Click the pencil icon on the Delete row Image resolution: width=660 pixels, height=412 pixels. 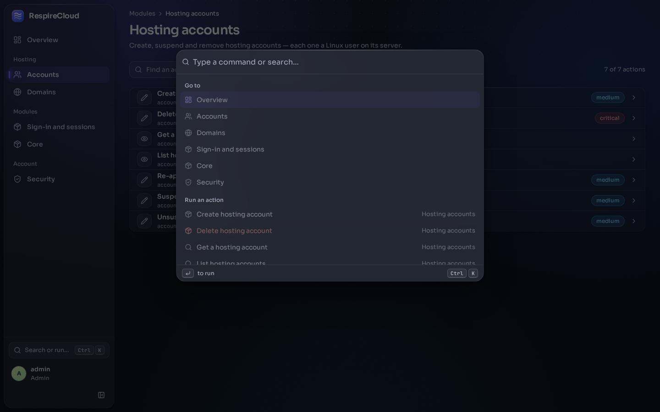coord(144,118)
